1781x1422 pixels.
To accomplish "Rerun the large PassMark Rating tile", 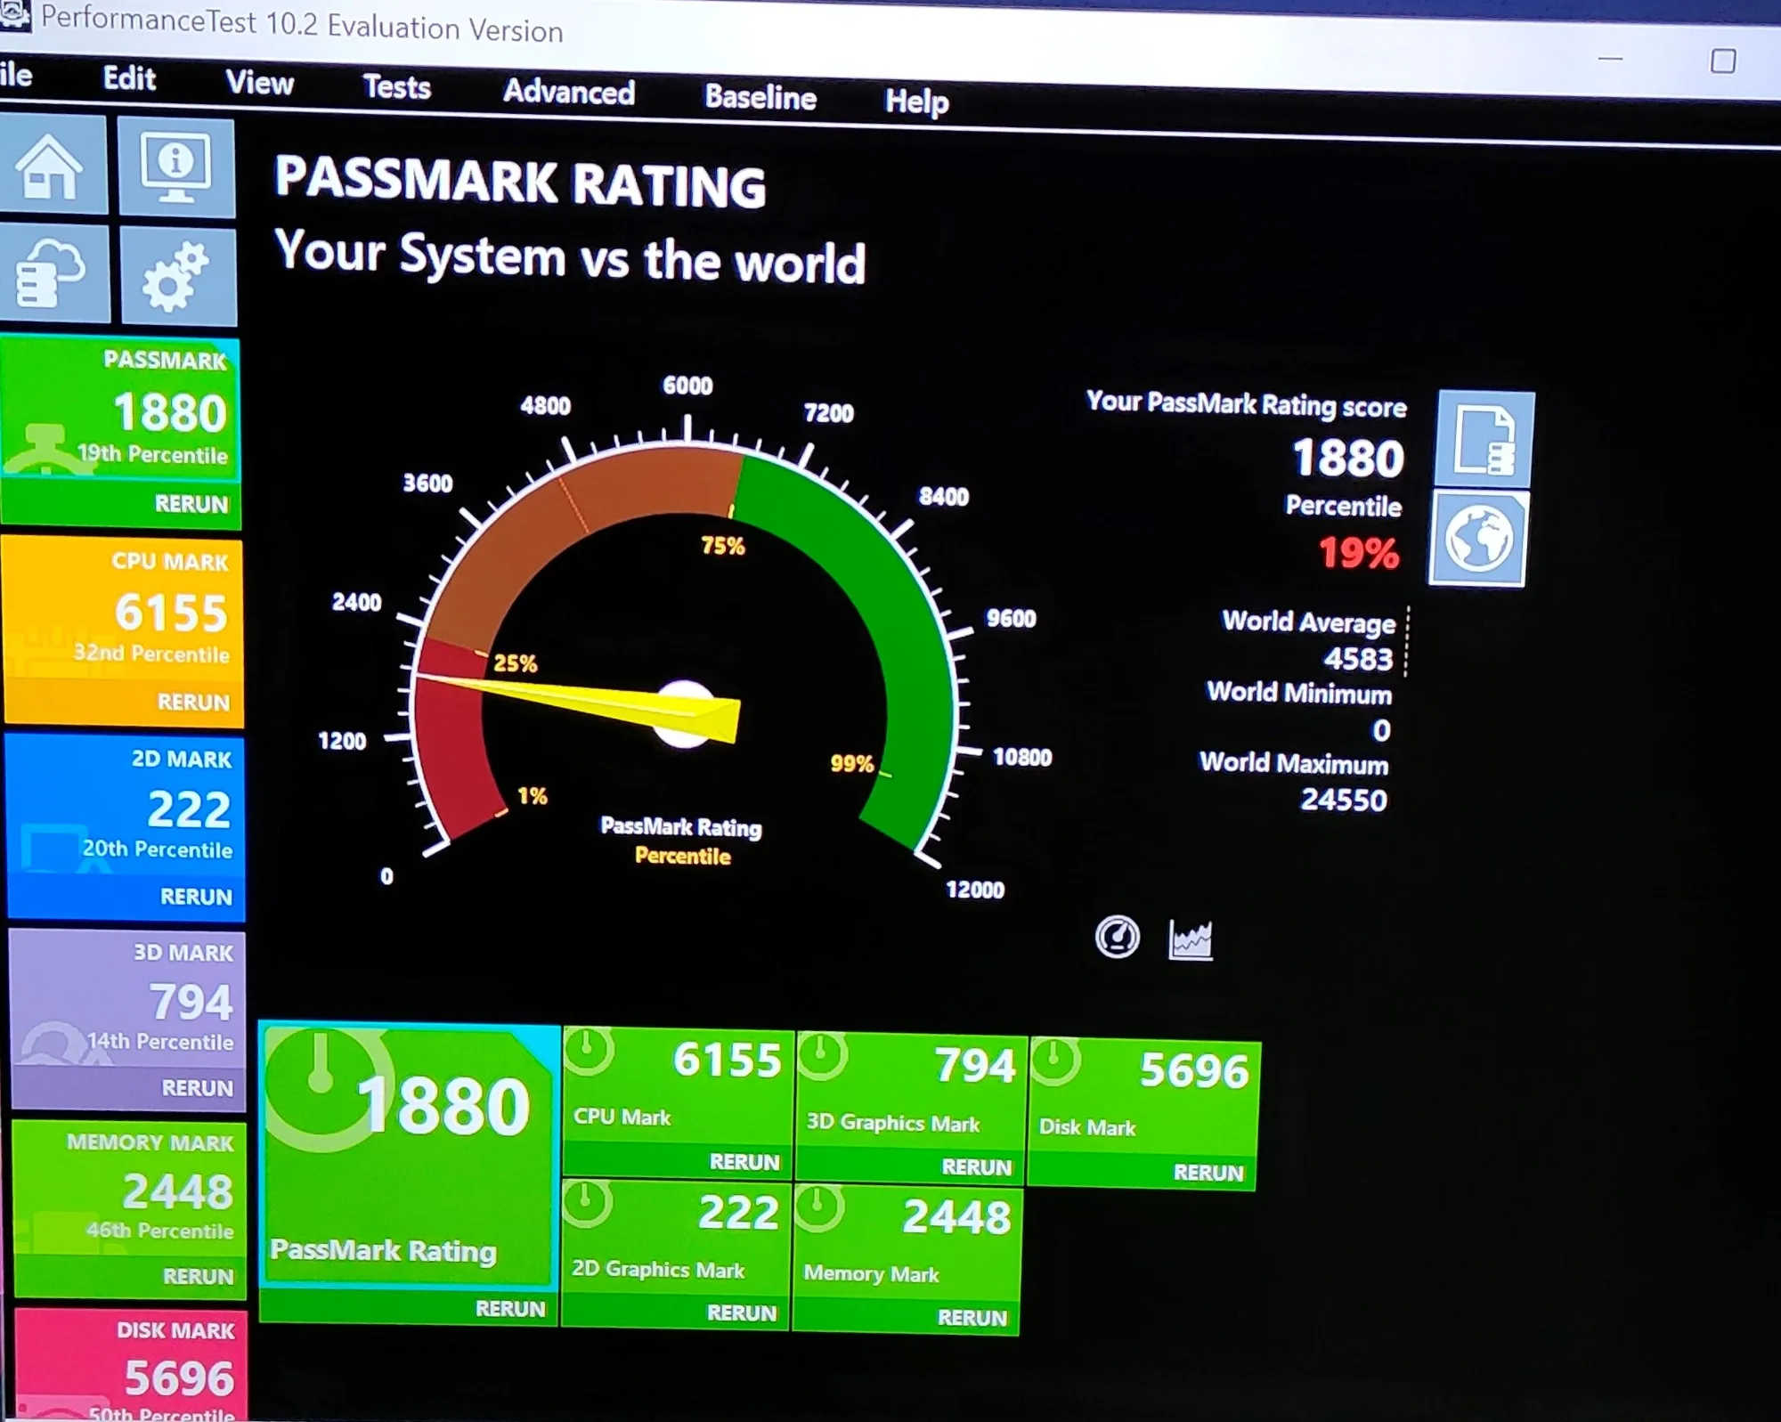I will pos(509,1309).
